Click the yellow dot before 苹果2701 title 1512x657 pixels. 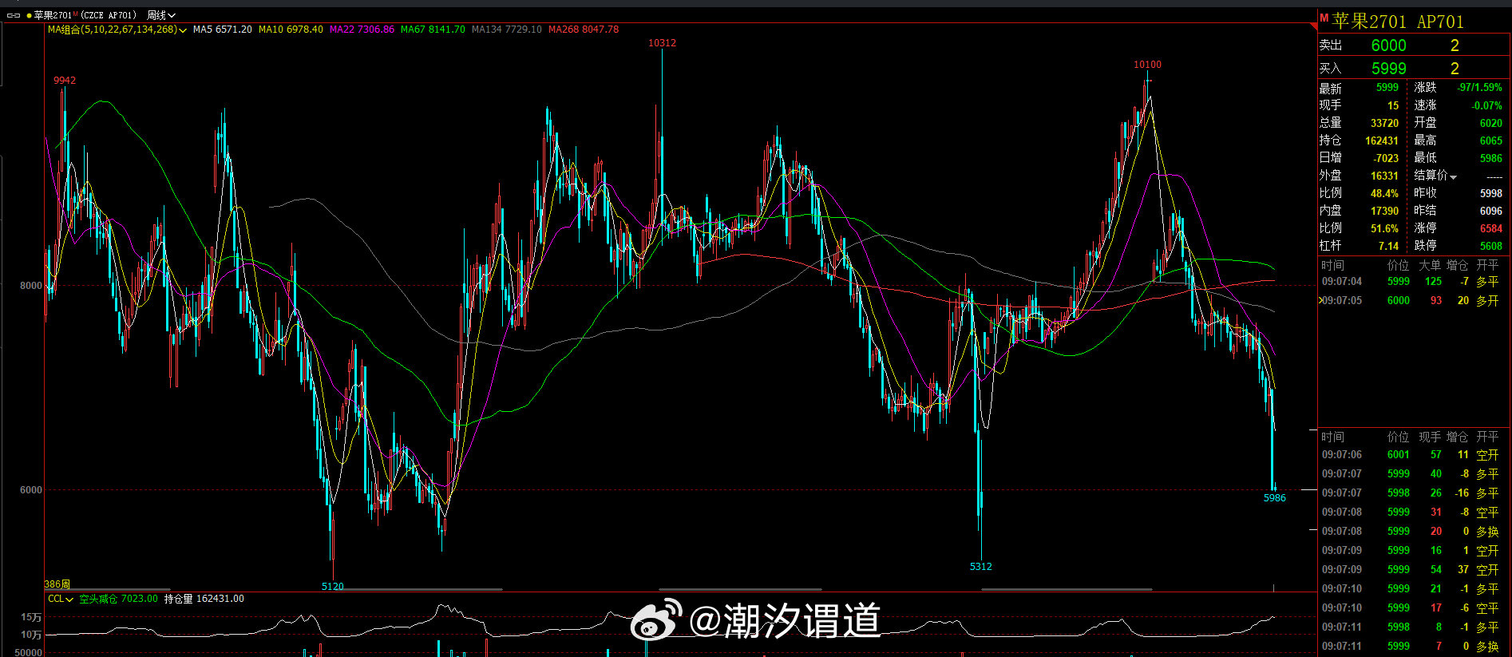[x=29, y=15]
